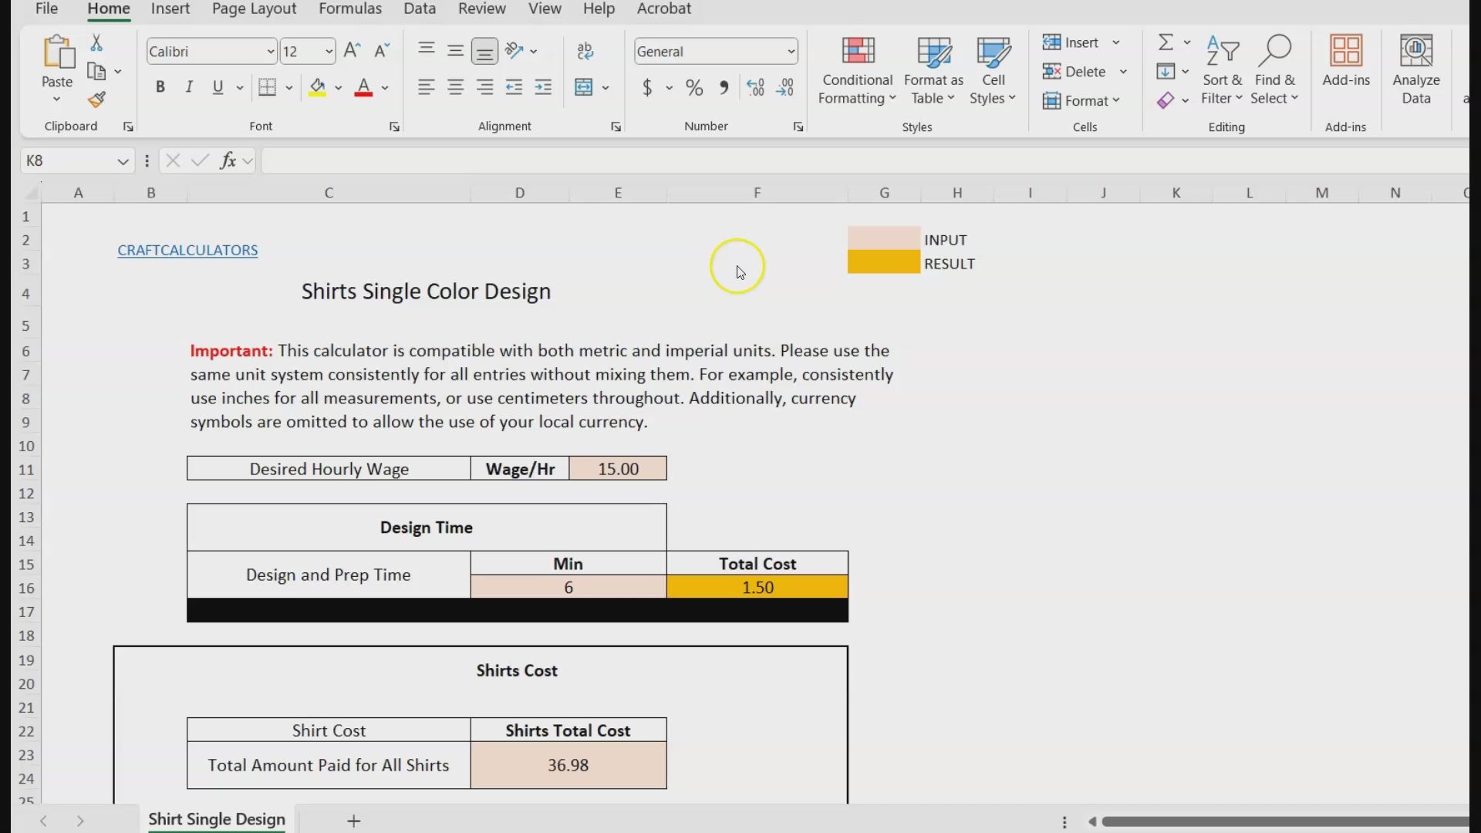Image resolution: width=1481 pixels, height=833 pixels.
Task: Click the Analyze Data icon
Action: [x=1415, y=71]
